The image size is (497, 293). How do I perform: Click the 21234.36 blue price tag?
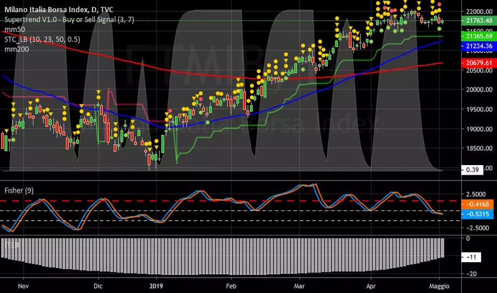[479, 46]
